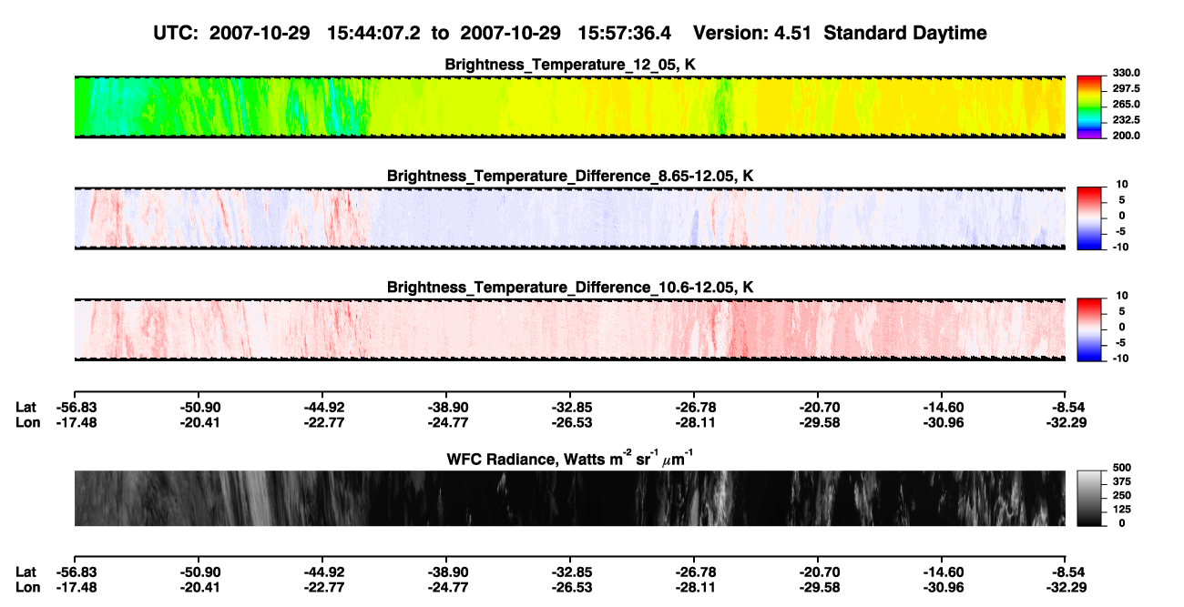The height and width of the screenshot is (607, 1184).
Task: Click latitude -20.70 on the bottom axis
Action: click(818, 572)
